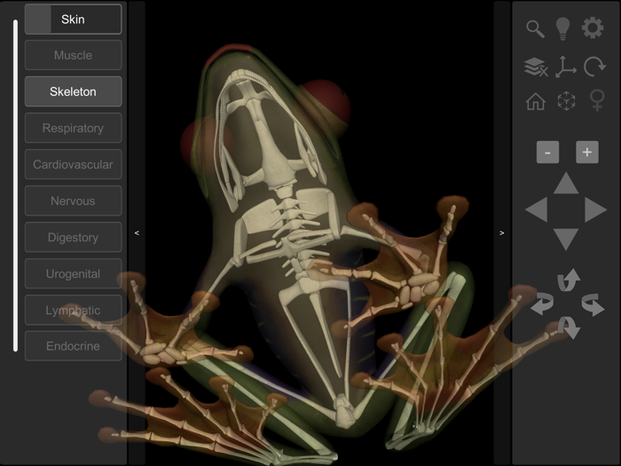This screenshot has height=466, width=621.
Task: Open settings with the gear icon
Action: (x=593, y=28)
